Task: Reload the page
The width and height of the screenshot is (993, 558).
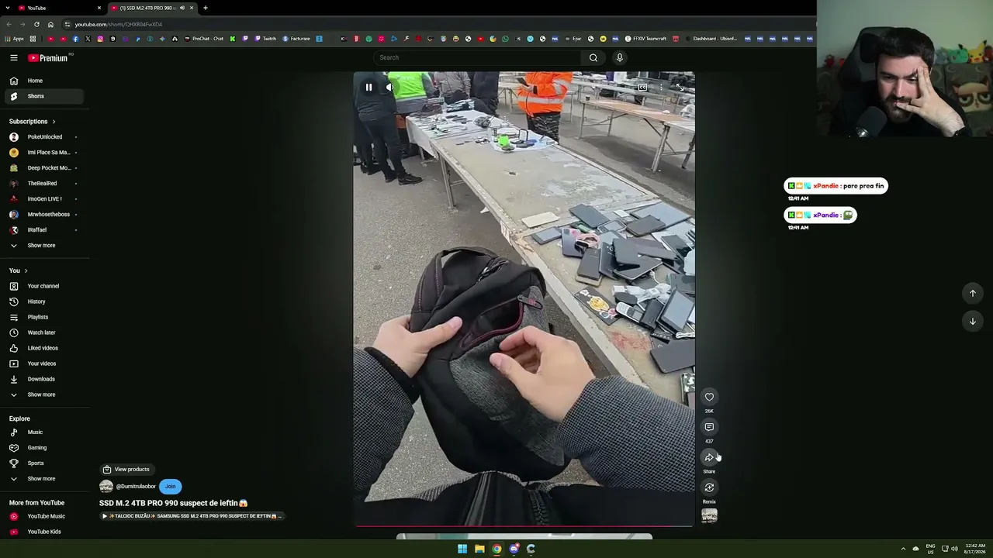Action: pyautogui.click(x=36, y=24)
